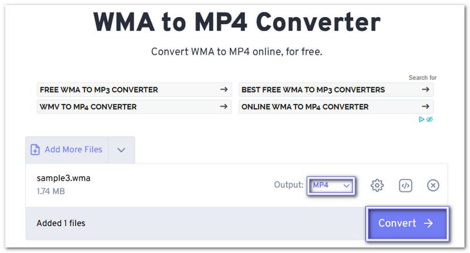The height and width of the screenshot is (253, 470).
Task: Click the embed code icon
Action: tap(405, 185)
